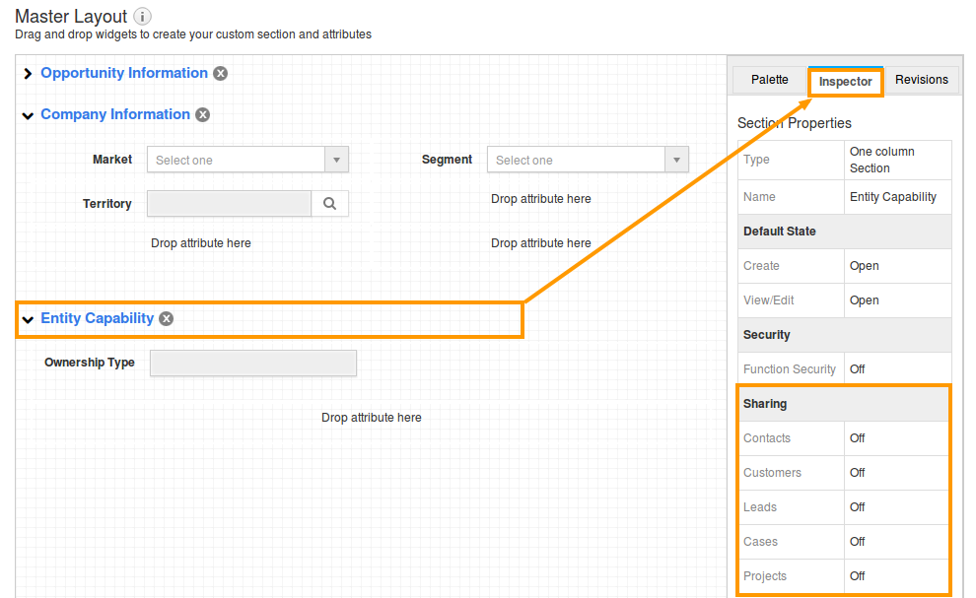
Task: Open the Revisions tab
Action: [x=921, y=80]
